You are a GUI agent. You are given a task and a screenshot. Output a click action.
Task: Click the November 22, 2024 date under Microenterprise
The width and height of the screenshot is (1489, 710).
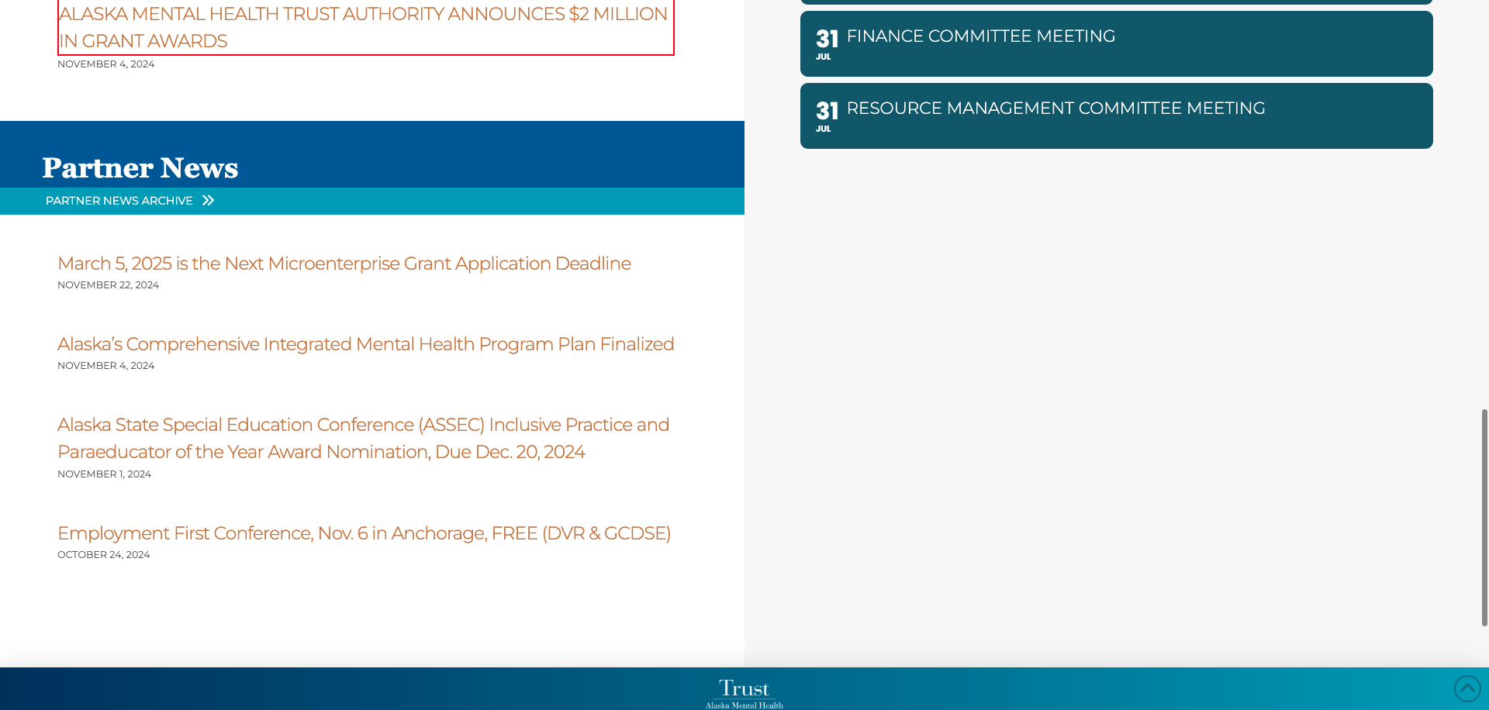pyautogui.click(x=108, y=285)
